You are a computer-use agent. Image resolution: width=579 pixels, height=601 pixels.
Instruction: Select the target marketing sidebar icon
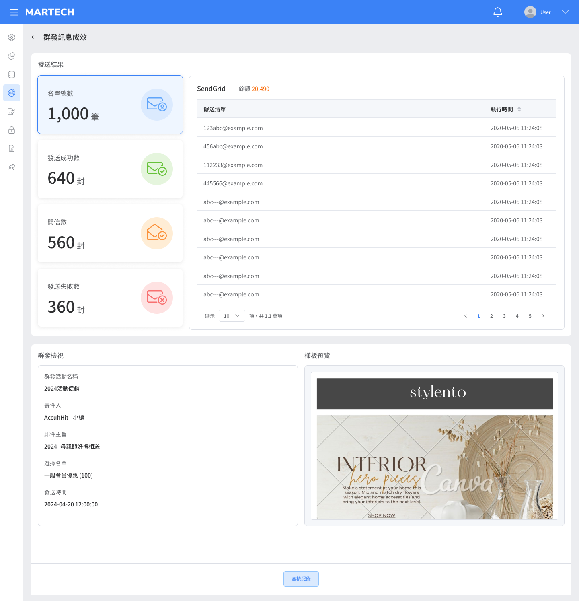[x=12, y=93]
